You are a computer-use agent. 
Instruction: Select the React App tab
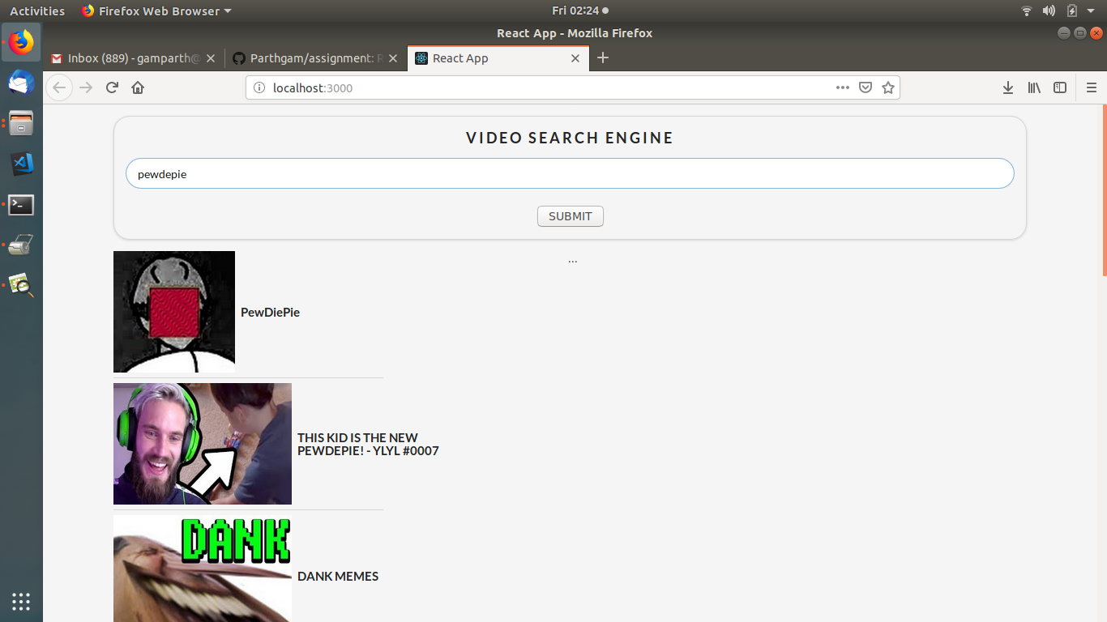498,58
